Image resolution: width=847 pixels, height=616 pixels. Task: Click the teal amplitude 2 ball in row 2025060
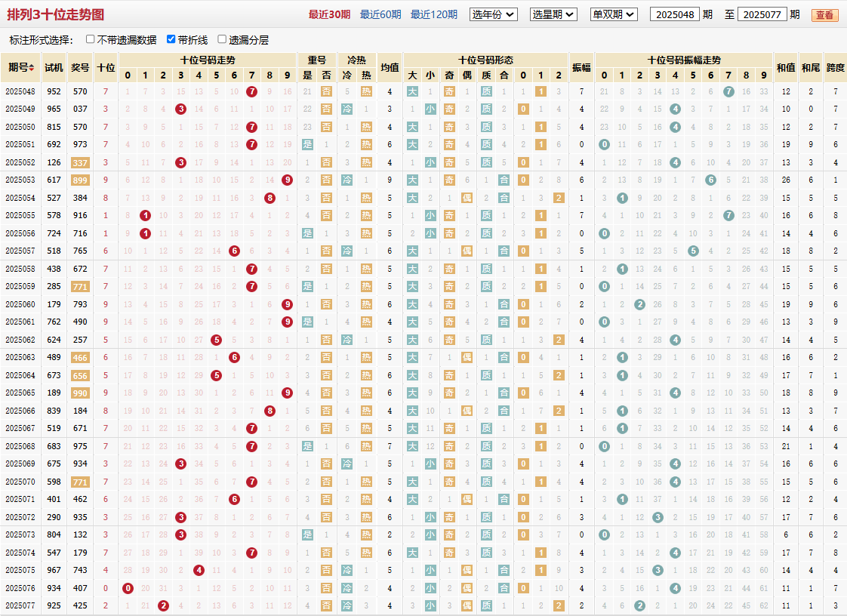[x=639, y=305]
